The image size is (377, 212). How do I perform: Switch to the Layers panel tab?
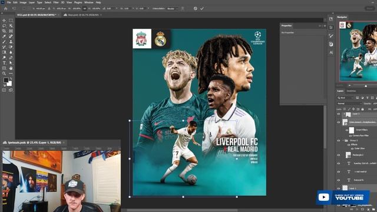(340, 91)
